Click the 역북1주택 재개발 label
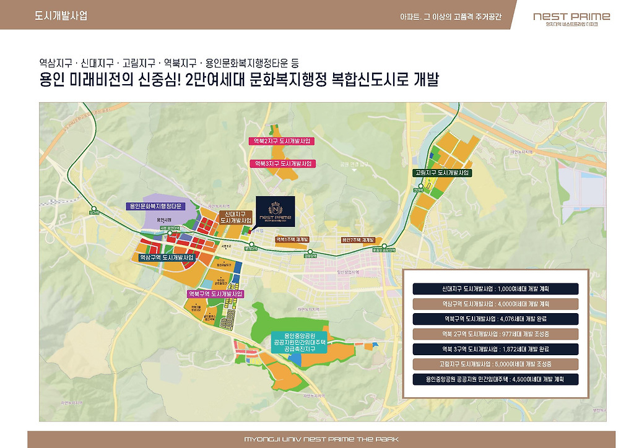Viewport: 634px width, 448px height. click(292, 239)
